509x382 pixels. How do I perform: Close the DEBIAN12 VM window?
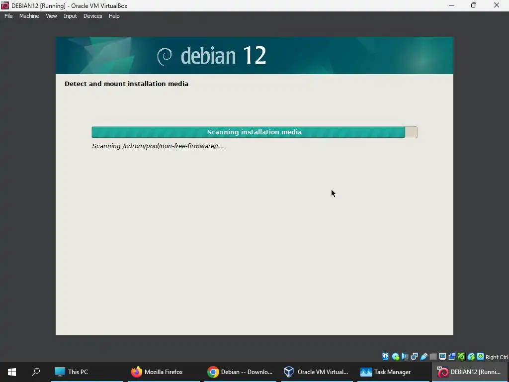(x=497, y=5)
